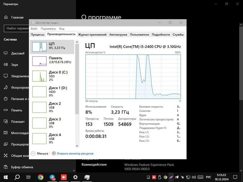The height and width of the screenshot is (182, 243).
Task: Open the clock showing 5:13:22
Action: pos(221,177)
